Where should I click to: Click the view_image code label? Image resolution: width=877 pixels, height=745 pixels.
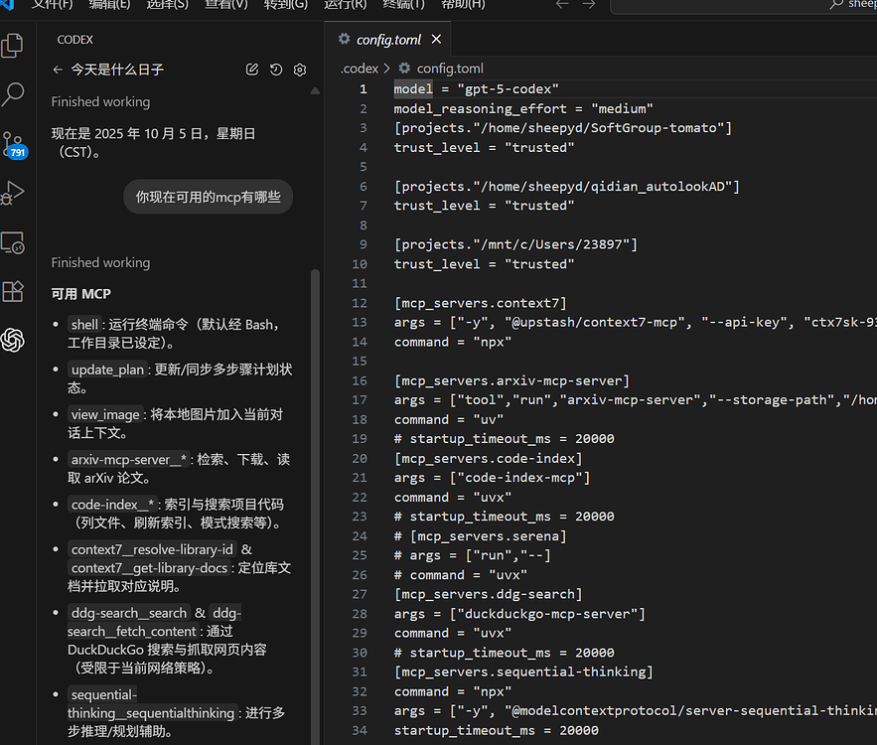coord(105,414)
